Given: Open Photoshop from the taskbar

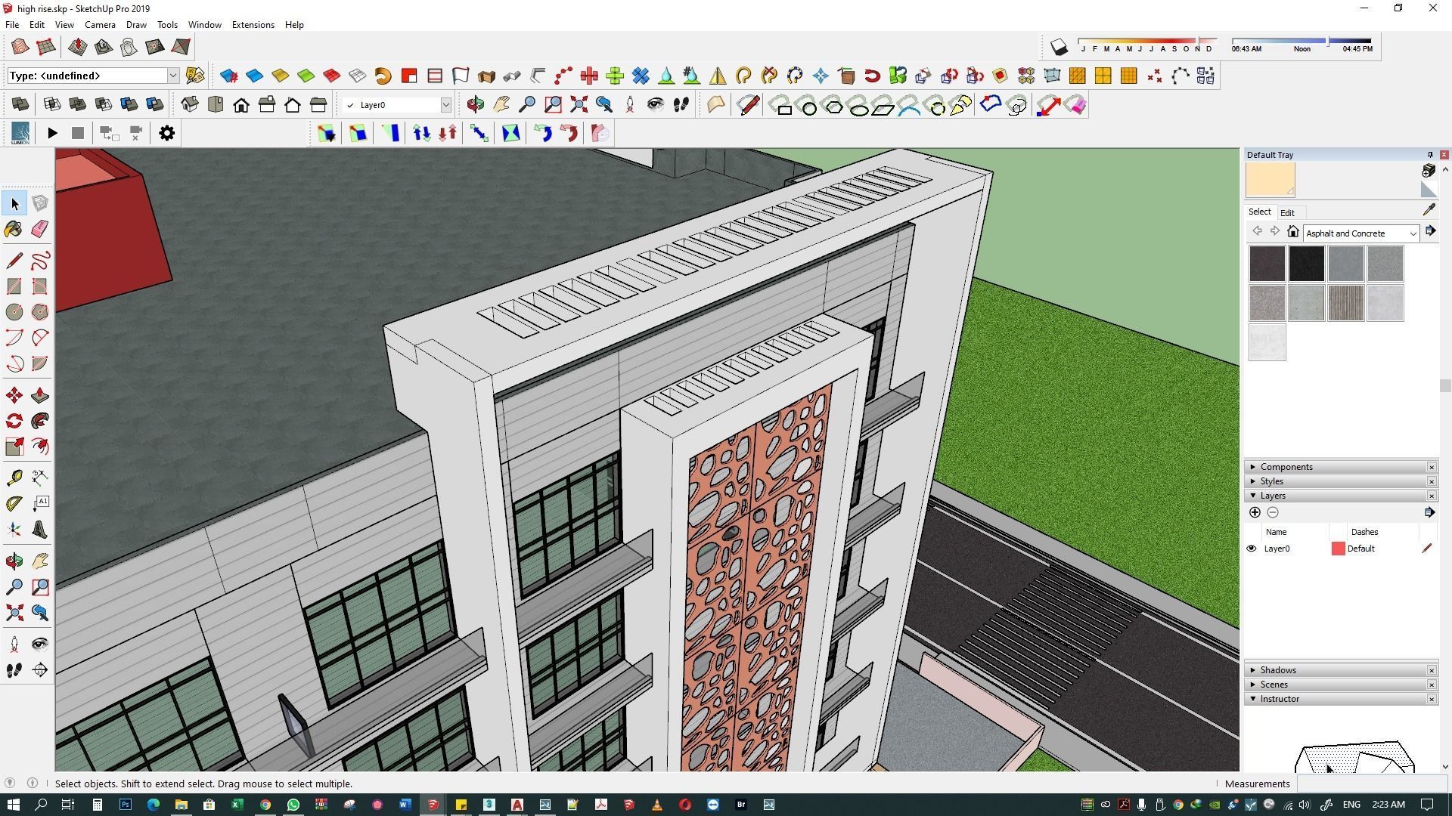Looking at the screenshot, I should (125, 805).
